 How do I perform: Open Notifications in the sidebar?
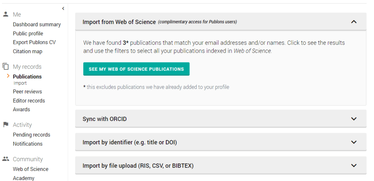[28, 144]
